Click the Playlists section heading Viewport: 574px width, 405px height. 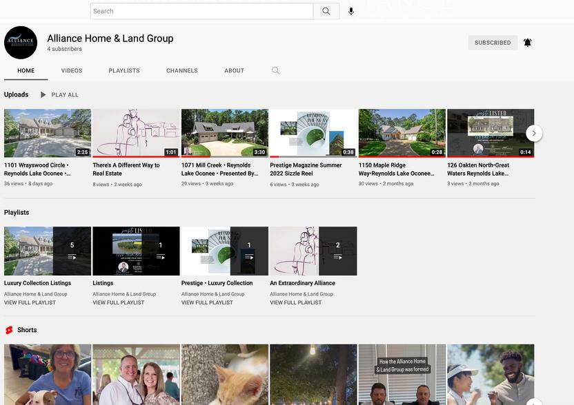(17, 212)
